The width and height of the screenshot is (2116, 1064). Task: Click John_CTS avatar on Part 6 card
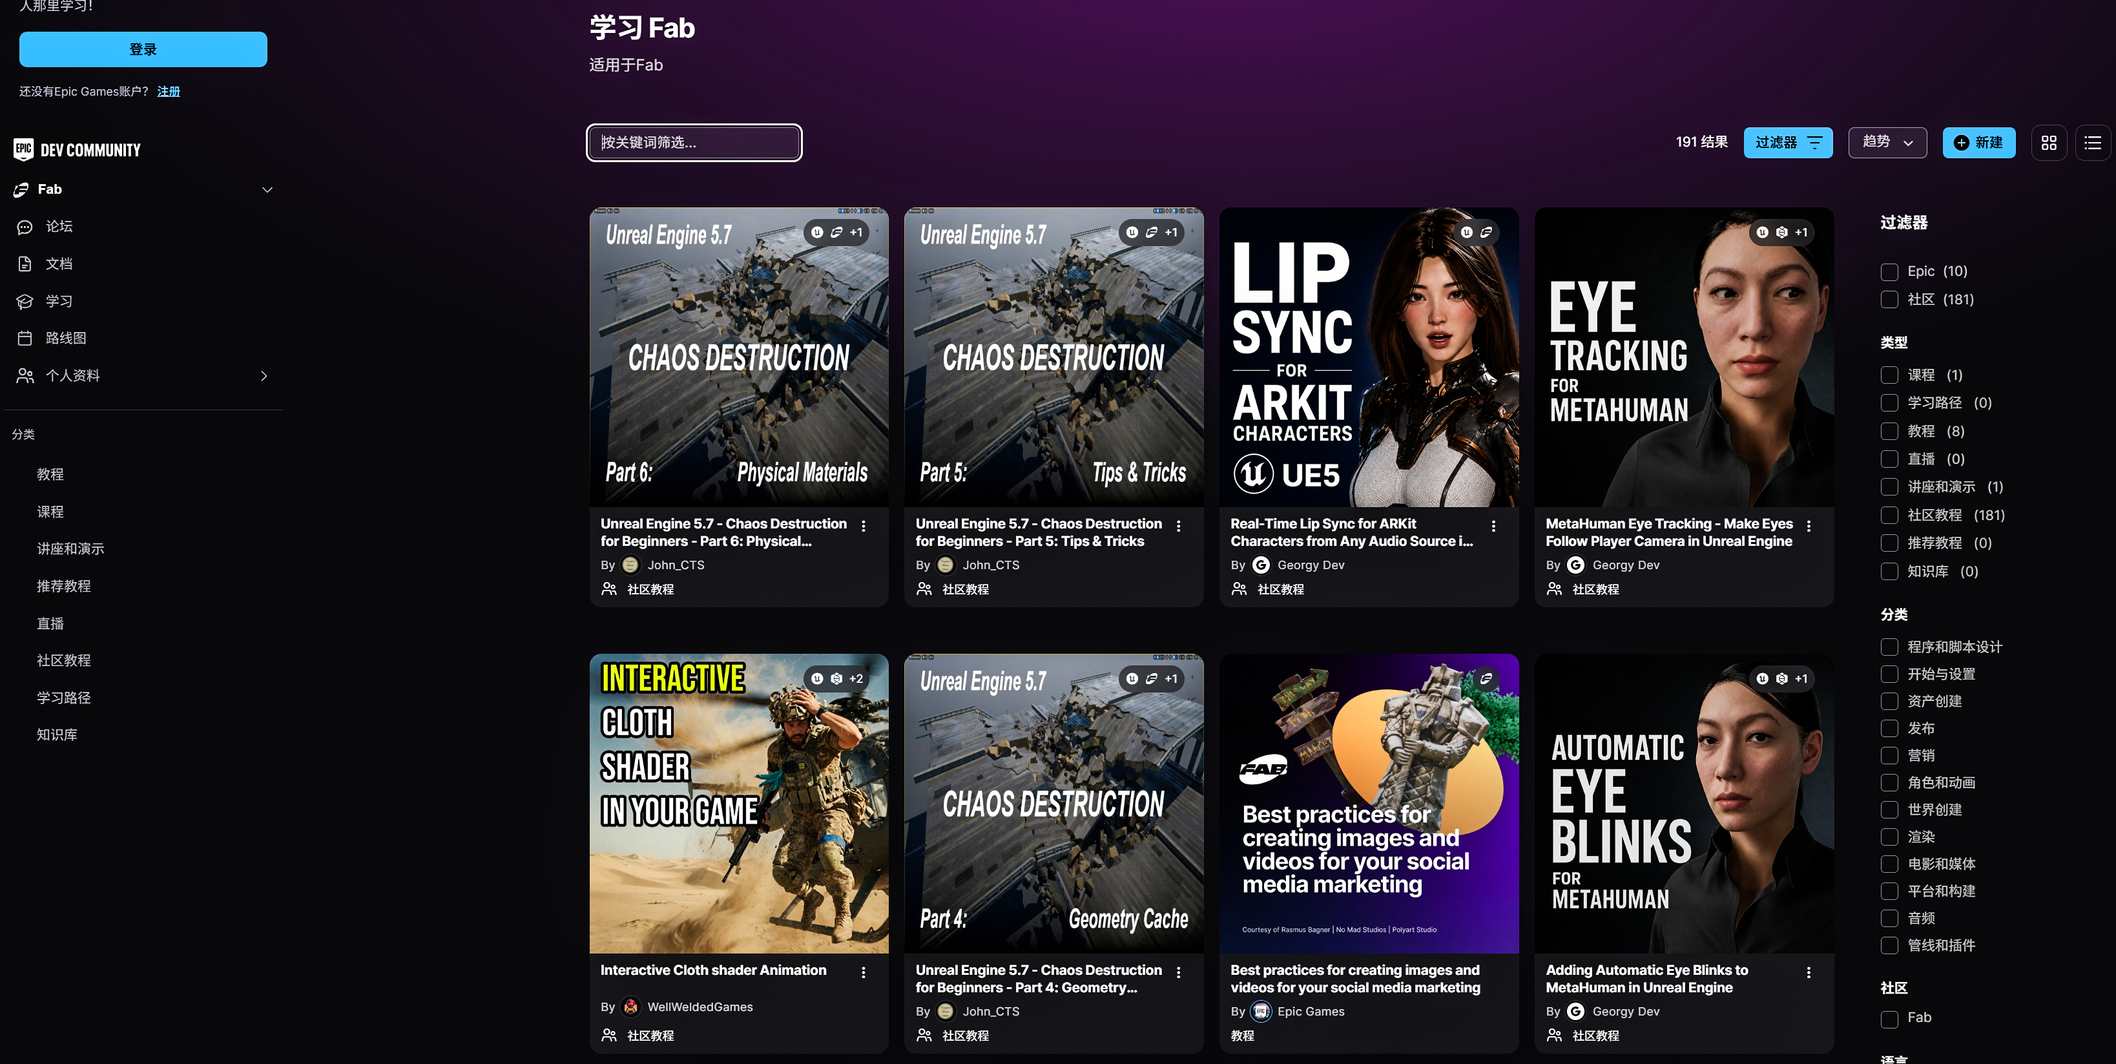(631, 565)
